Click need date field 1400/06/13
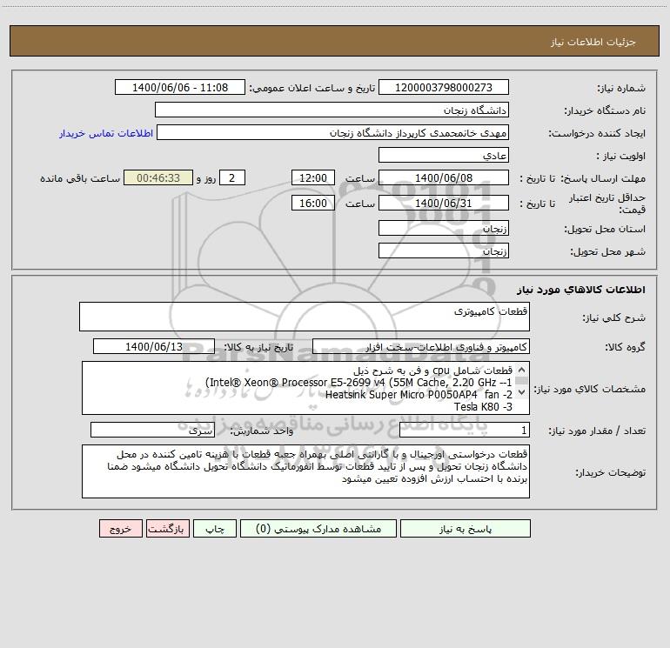 point(154,346)
